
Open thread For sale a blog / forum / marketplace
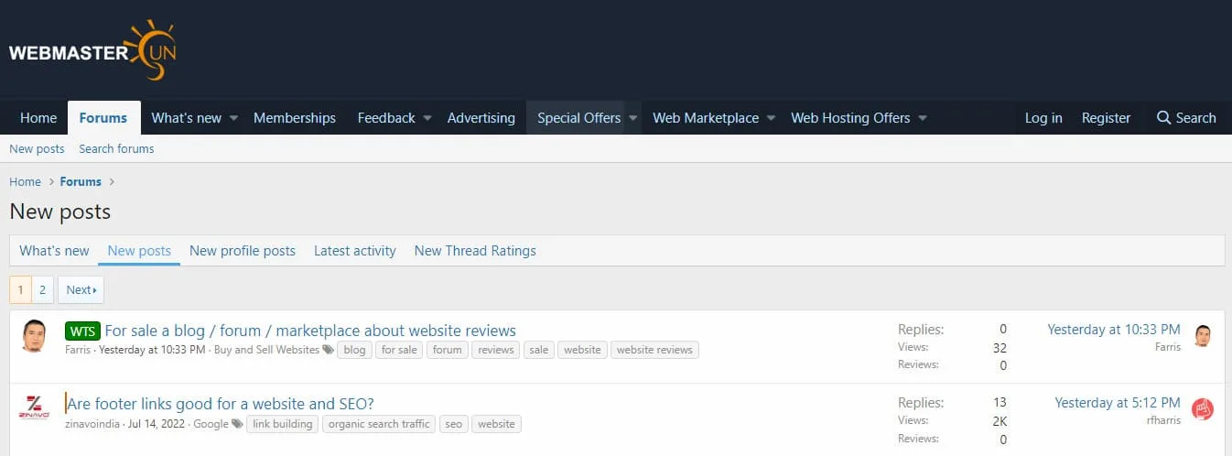[x=310, y=331]
